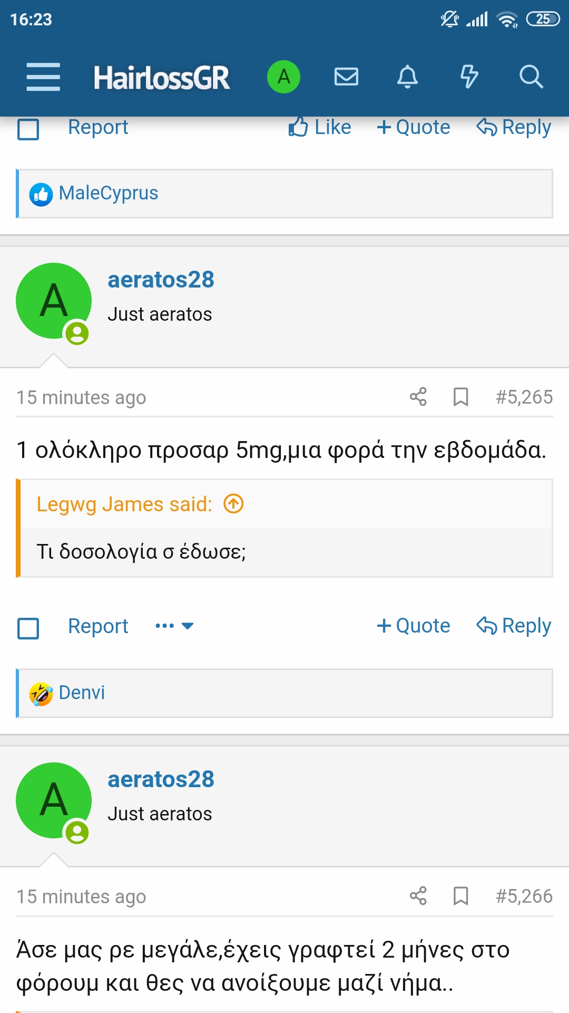The width and height of the screenshot is (569, 1013).
Task: Share post #5,265
Action: (418, 397)
